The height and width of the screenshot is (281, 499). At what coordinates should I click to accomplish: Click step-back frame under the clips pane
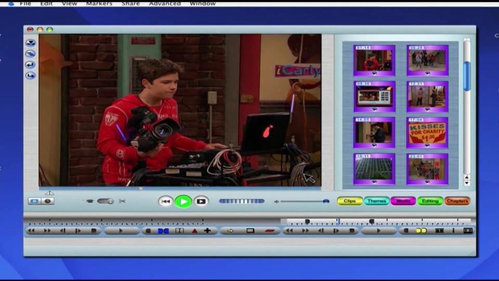tap(321, 231)
